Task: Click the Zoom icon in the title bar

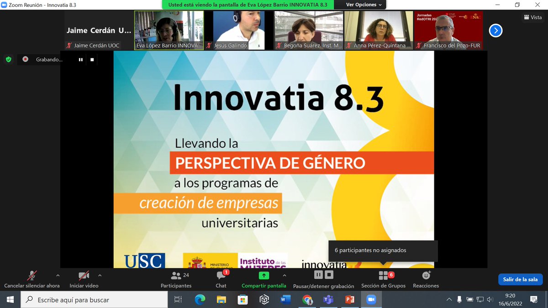Action: [x=4, y=5]
